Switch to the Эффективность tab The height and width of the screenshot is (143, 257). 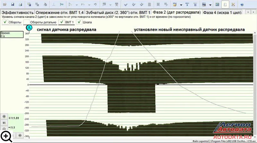(15, 12)
